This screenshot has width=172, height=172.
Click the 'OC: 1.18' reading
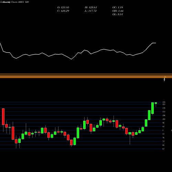click(x=118, y=8)
